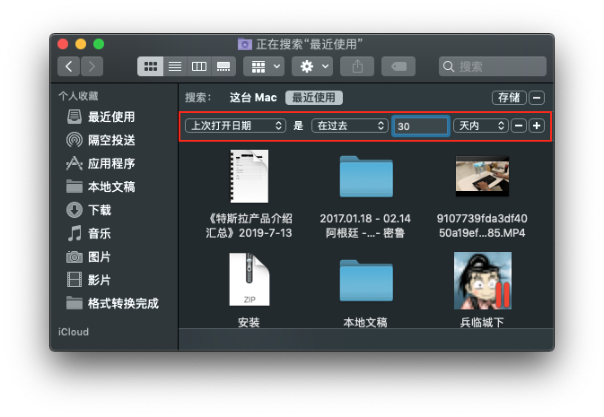Screen dimensions: 604x417
Task: Focus the 搜索 search field
Action: point(493,66)
